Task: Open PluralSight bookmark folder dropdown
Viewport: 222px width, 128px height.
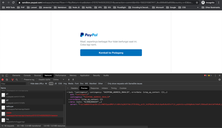Action: (x=120, y=7)
